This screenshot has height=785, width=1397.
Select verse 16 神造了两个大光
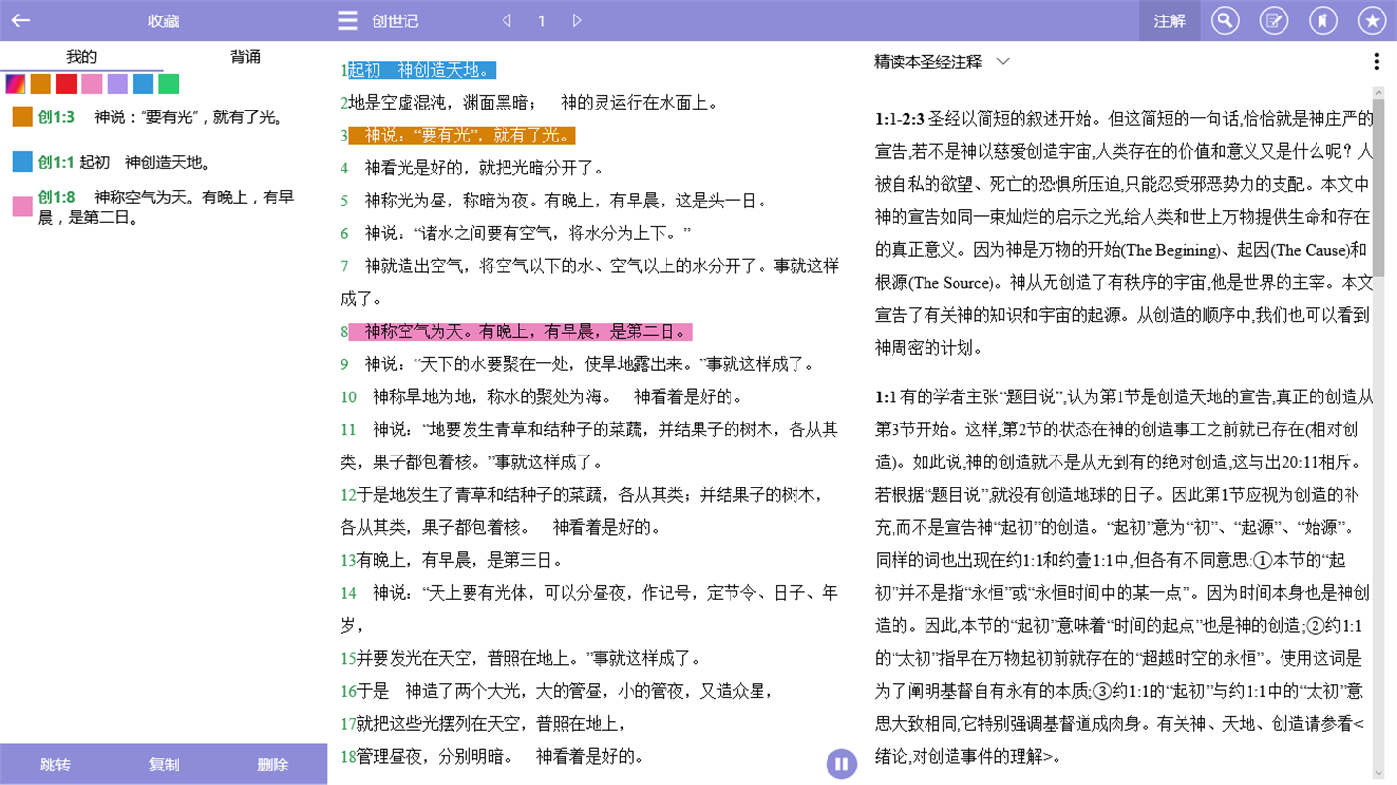pyautogui.click(x=558, y=691)
